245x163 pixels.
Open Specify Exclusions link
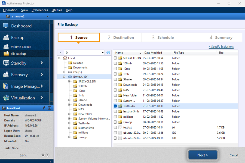[x=221, y=47]
